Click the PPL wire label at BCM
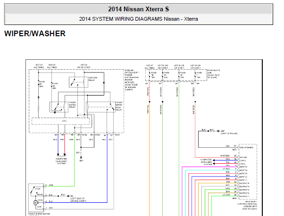 coord(228,166)
